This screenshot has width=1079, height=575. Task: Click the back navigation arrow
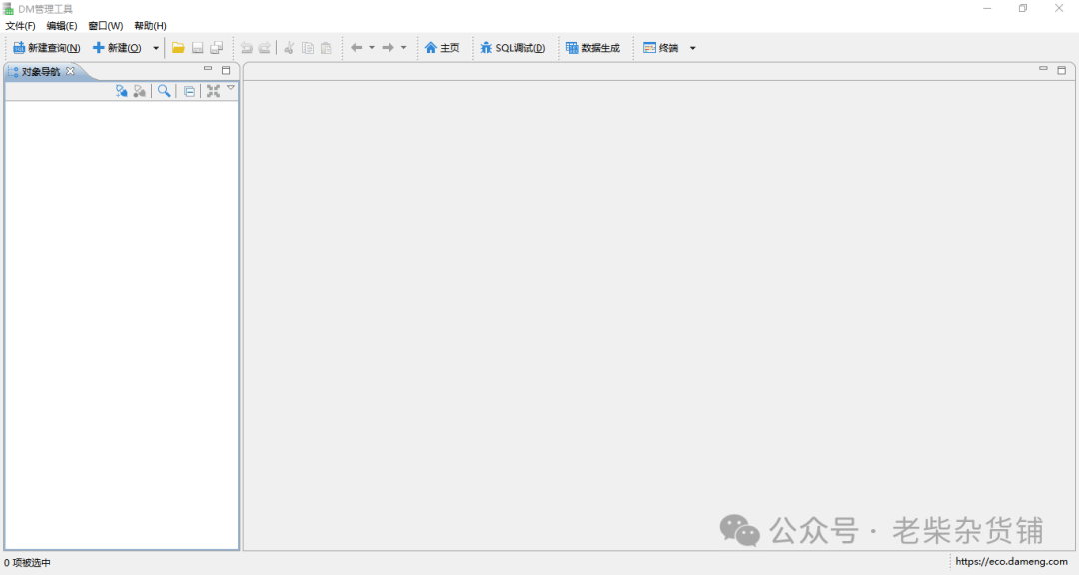tap(356, 48)
